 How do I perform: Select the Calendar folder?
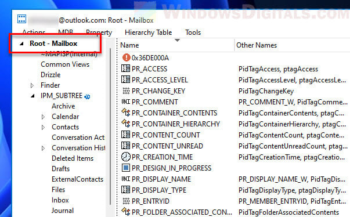point(66,117)
